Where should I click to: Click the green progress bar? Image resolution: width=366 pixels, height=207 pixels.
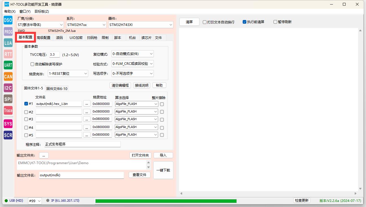(x=166, y=201)
